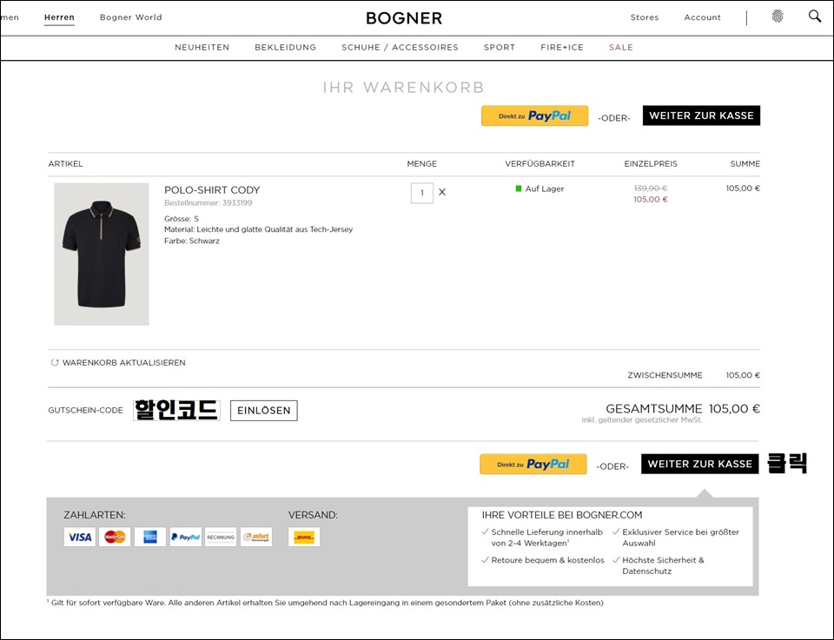This screenshot has height=640, width=834.
Task: Click 'Schnelle Lieferung innerhalb von 2-4 Werktagen' text
Action: tap(546, 538)
